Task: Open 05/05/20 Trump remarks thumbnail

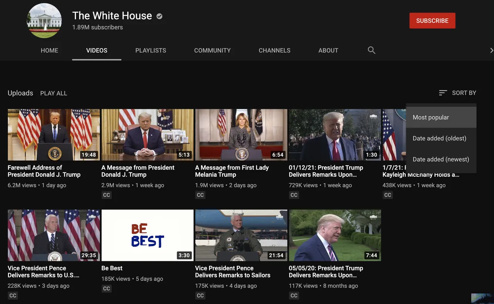Action: [335, 235]
